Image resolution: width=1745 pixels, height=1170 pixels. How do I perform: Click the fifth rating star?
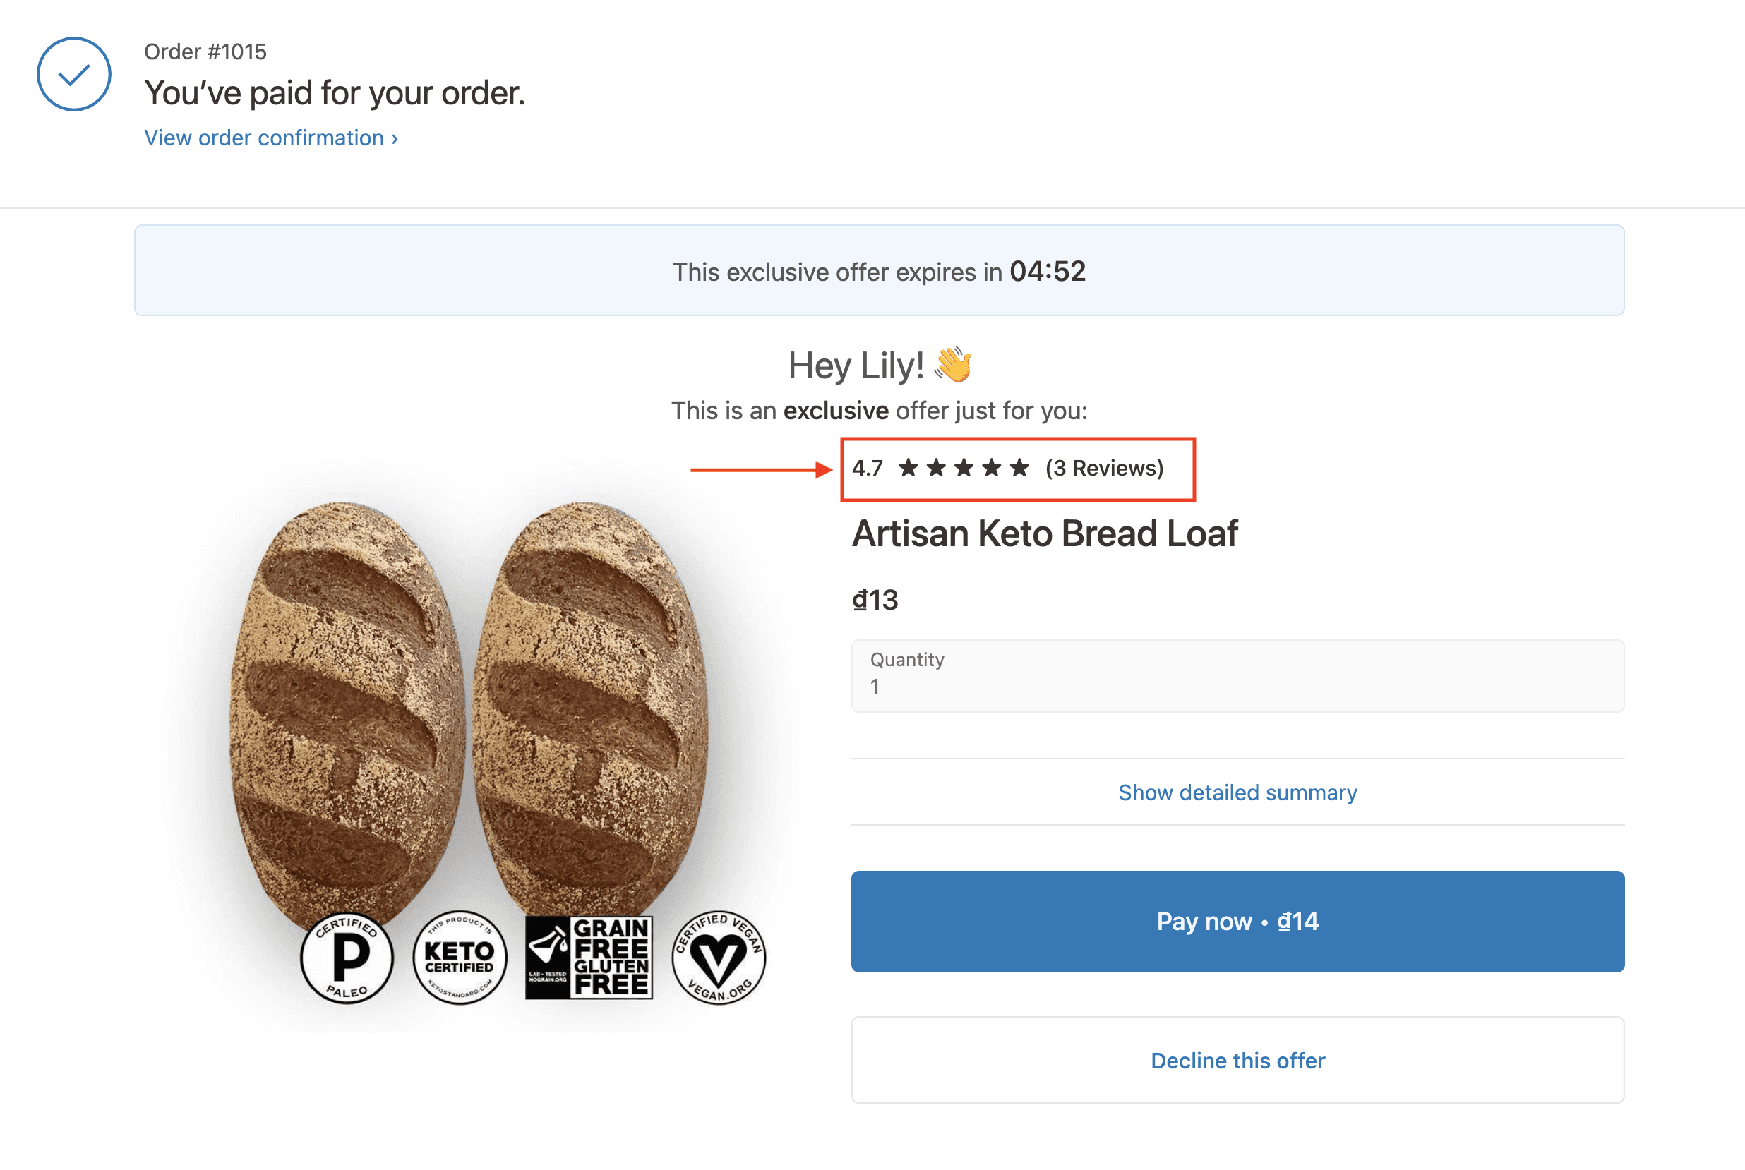[1019, 468]
